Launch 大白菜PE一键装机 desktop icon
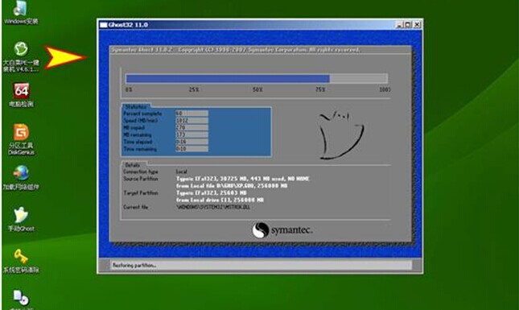Image resolution: width=519 pixels, height=310 pixels. coord(21,56)
